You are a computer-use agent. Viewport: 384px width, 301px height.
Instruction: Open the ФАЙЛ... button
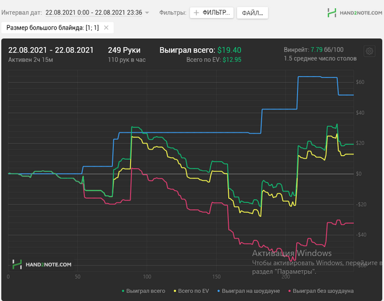coord(252,13)
